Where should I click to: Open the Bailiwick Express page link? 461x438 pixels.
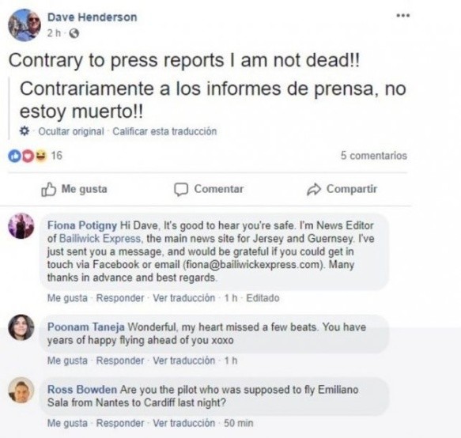100,239
